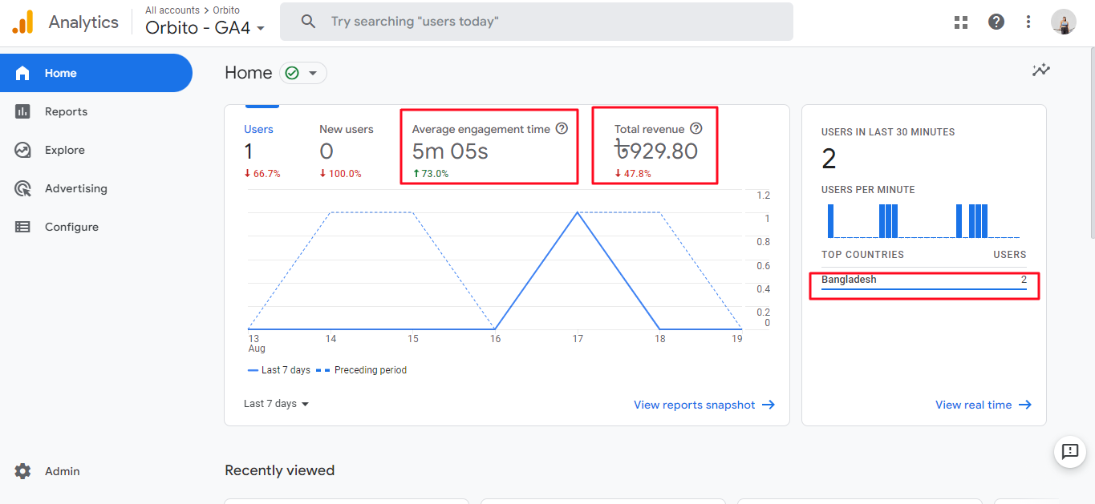Image resolution: width=1095 pixels, height=504 pixels.
Task: Click the Advertising target icon
Action: [22, 188]
